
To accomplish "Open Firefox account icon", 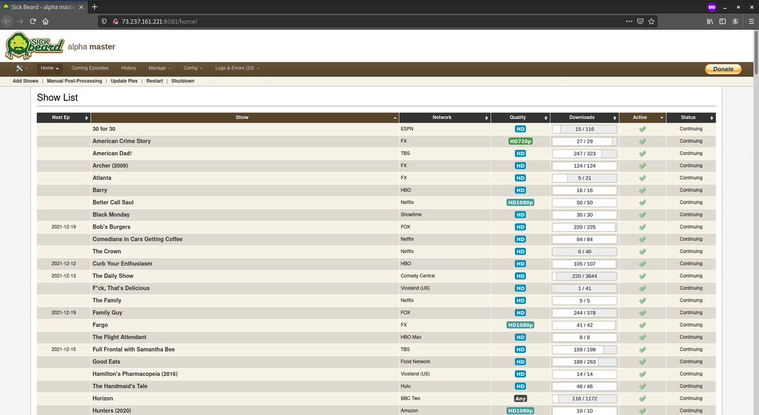I will click(735, 21).
